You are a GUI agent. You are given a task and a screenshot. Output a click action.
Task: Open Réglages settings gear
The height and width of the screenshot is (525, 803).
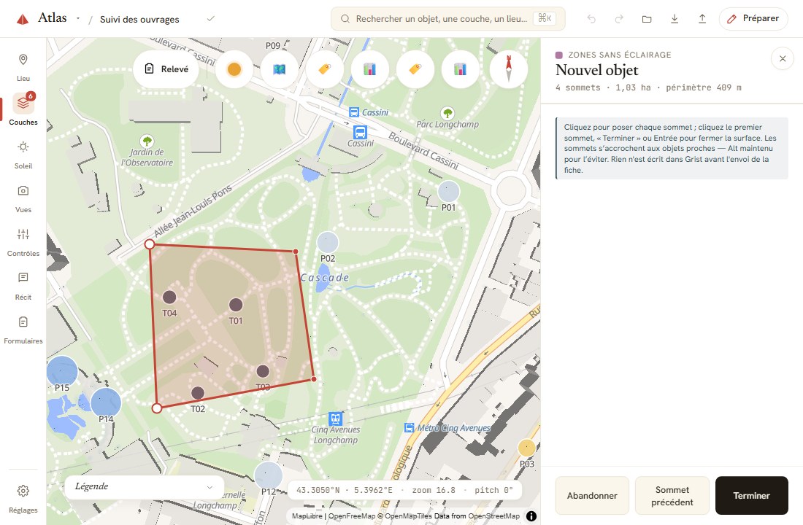point(23,499)
